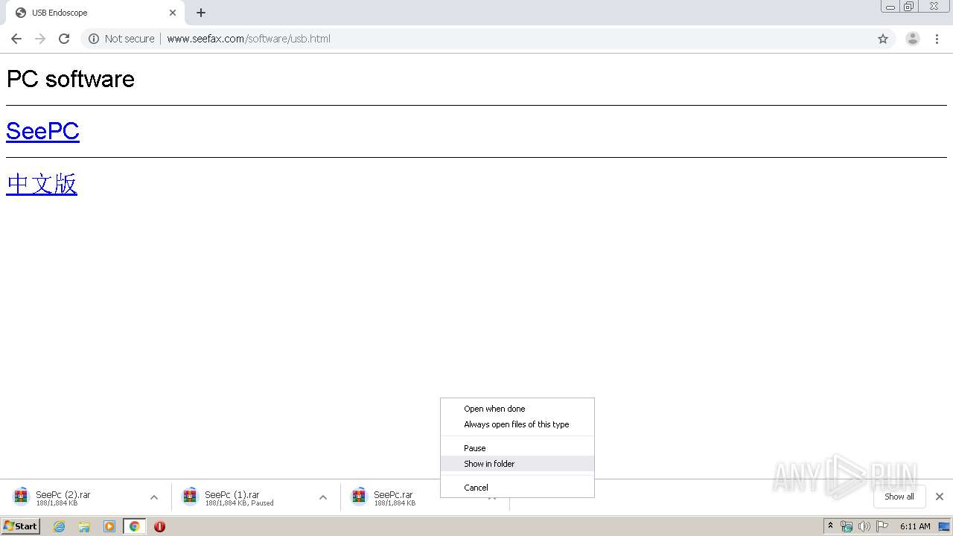This screenshot has height=536, width=953.
Task: Click the SeePc (1).rar file name
Action: 232,494
